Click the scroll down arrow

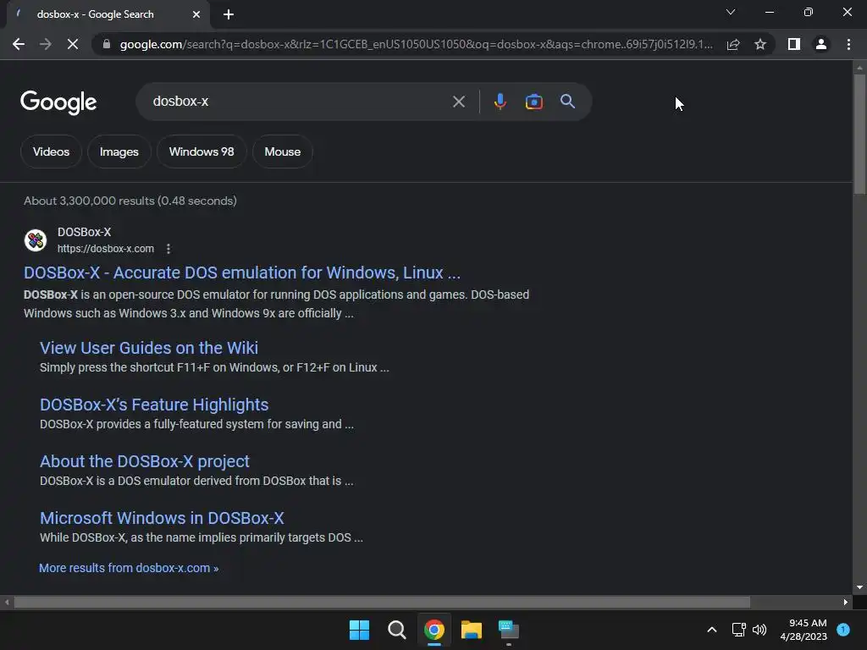pos(859,587)
